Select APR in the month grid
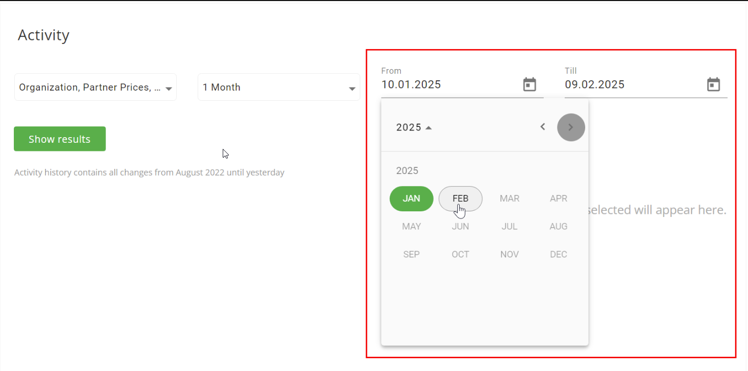 pos(559,199)
